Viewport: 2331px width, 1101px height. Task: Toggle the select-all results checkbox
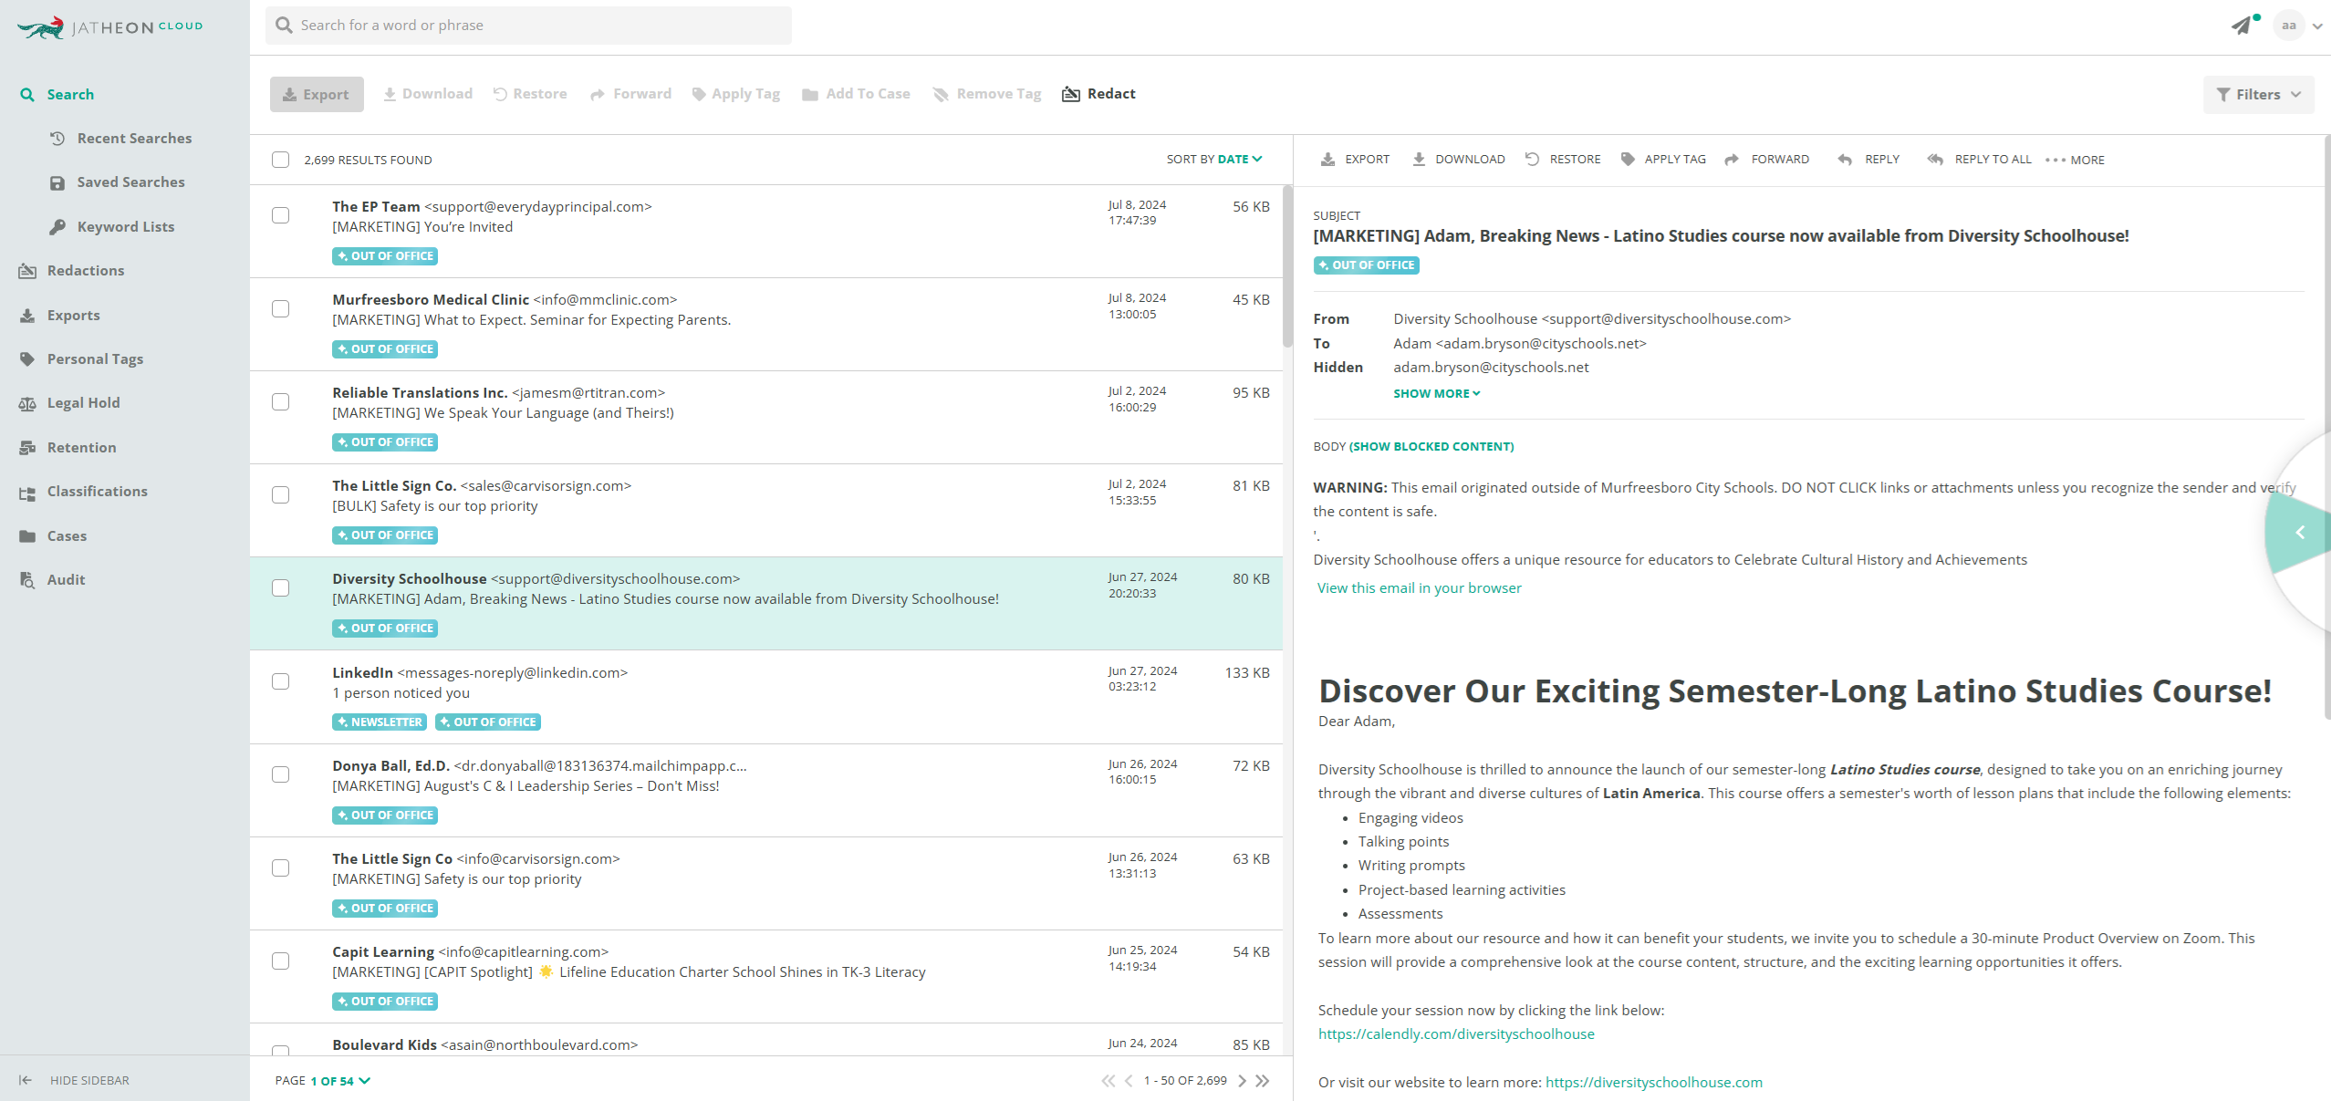coord(281,160)
